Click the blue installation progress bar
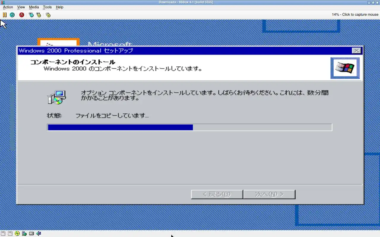Screen dimensions: 380x237 point(189,127)
